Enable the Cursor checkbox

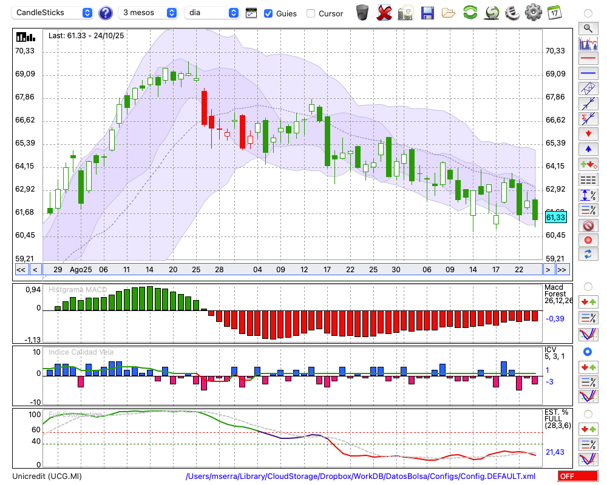[x=310, y=13]
